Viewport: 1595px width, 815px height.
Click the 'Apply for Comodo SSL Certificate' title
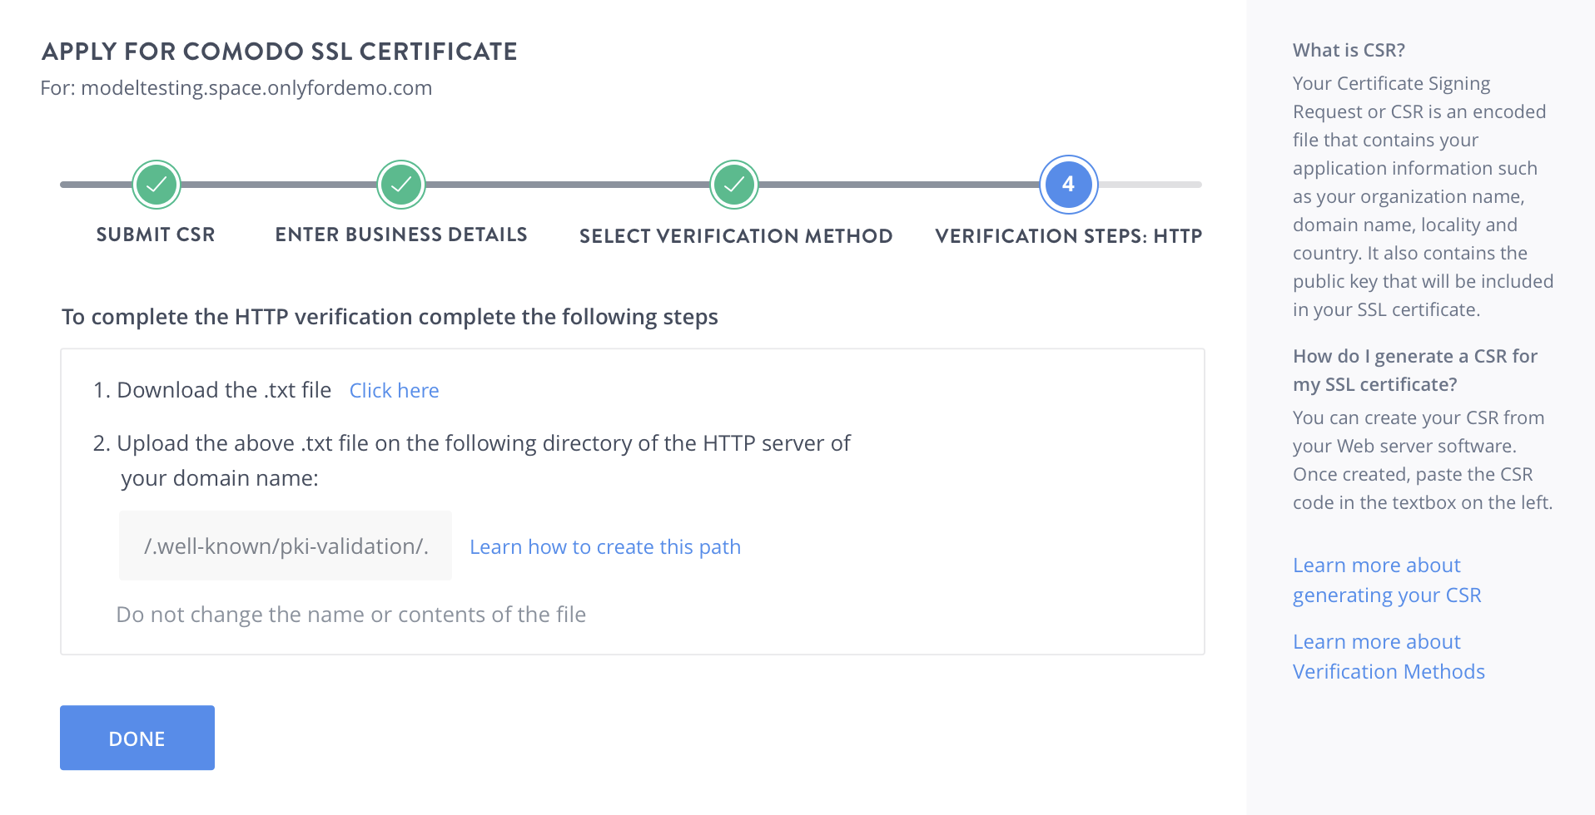click(280, 52)
